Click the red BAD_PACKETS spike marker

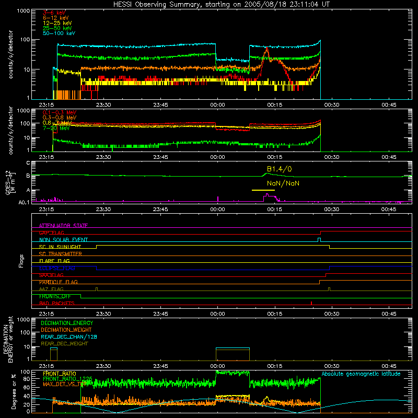[x=311, y=303]
